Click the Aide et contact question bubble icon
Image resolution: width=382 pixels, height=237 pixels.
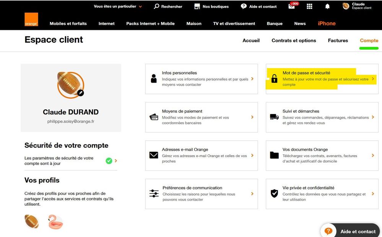pyautogui.click(x=244, y=6)
